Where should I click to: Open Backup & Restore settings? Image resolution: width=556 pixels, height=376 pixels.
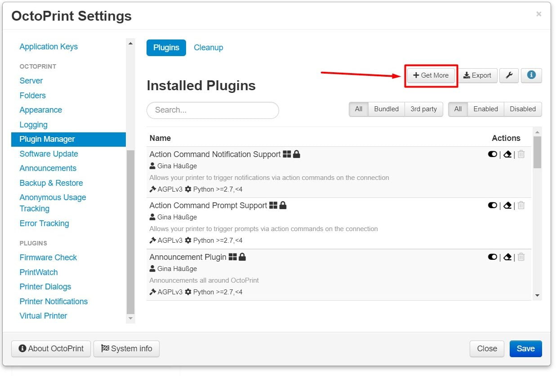coord(51,183)
